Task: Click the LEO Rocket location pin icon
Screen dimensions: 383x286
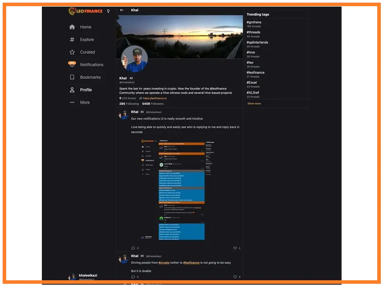Action: (x=120, y=98)
